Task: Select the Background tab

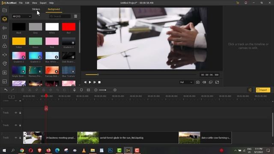Action: (x=54, y=9)
